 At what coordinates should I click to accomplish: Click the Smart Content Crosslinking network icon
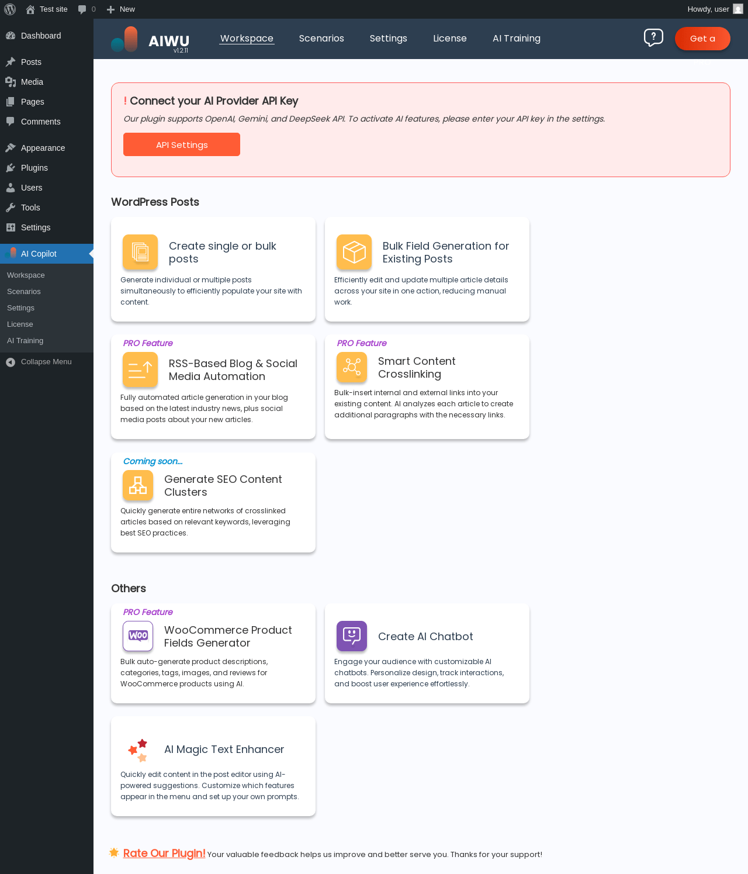point(352,367)
